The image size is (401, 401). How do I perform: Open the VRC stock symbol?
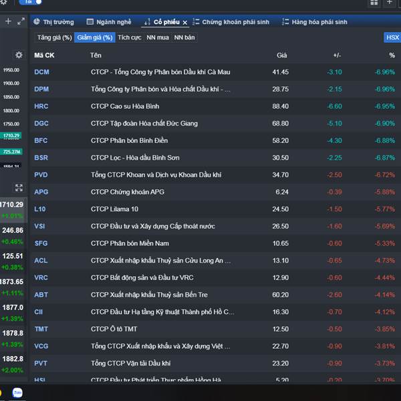click(x=41, y=278)
